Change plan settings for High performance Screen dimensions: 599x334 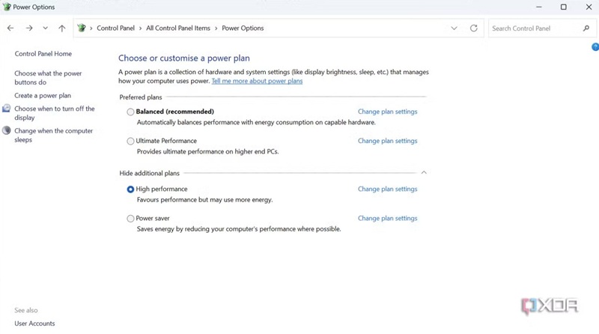[x=387, y=189]
